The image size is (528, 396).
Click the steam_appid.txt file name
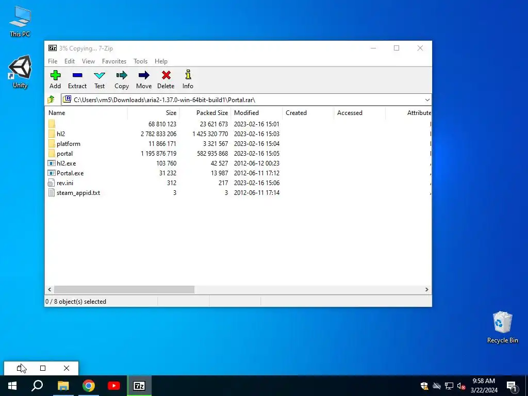78,193
